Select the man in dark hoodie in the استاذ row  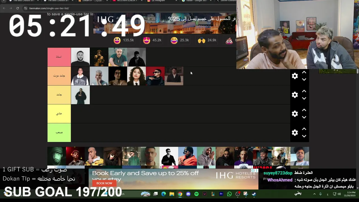tap(137, 57)
